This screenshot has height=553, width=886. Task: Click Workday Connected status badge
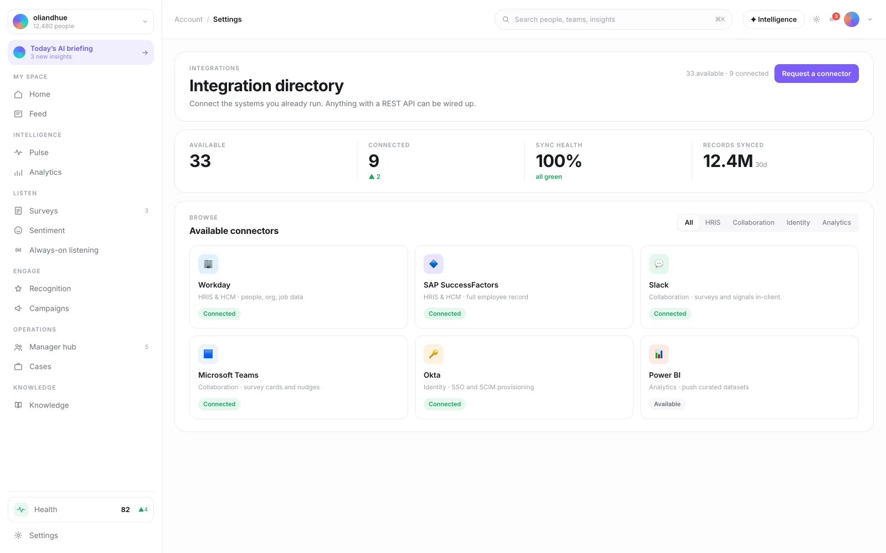[x=219, y=314]
